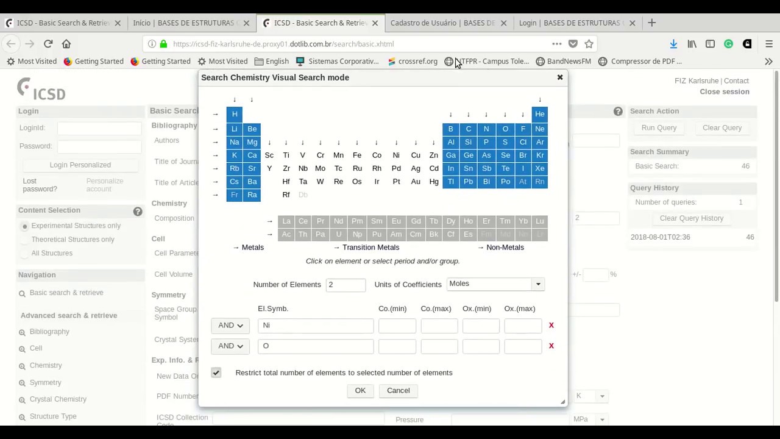This screenshot has height=439, width=780.
Task: Toggle restrict total number of elements checkbox
Action: pos(216,373)
